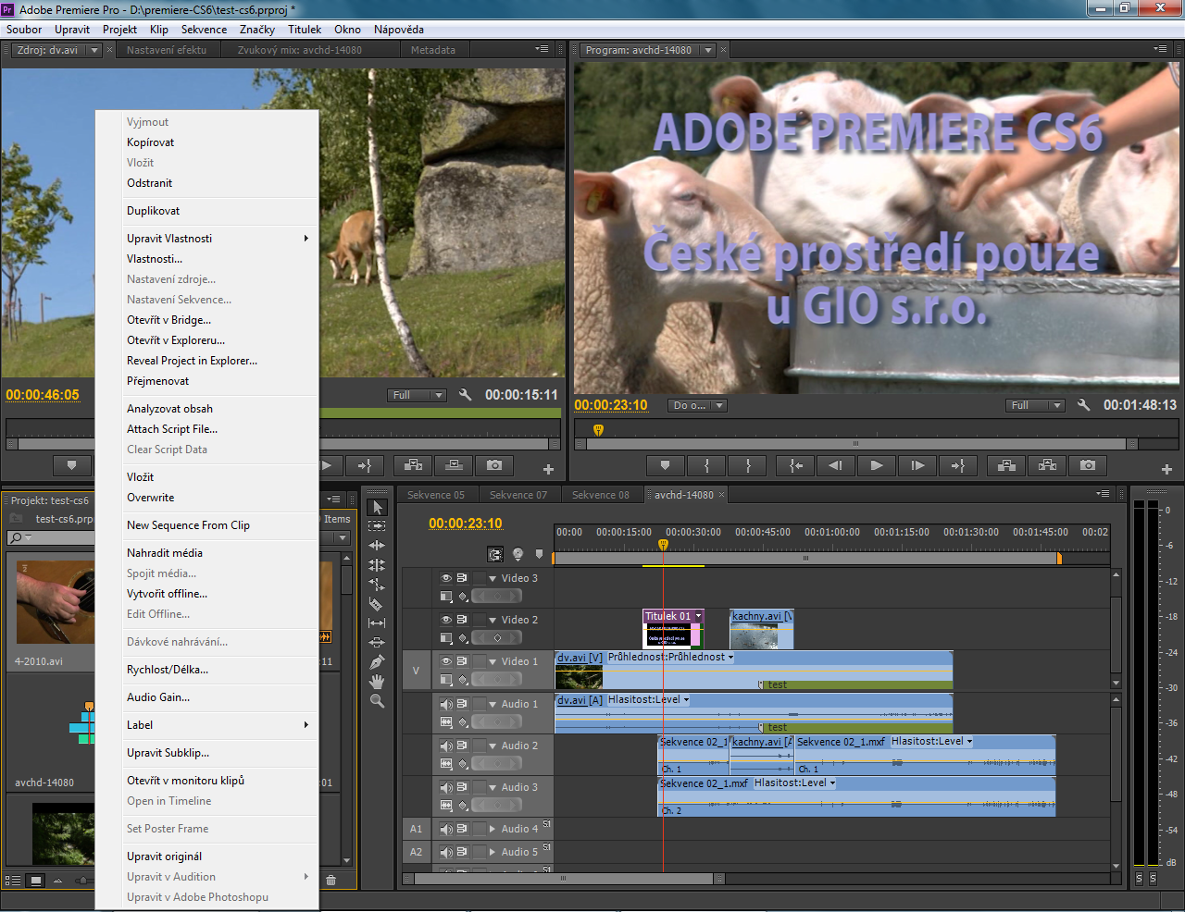Add an unnumbered marker in the timeline header
The image size is (1185, 912).
(x=540, y=554)
